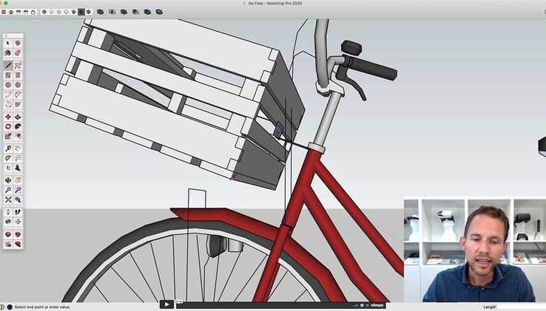Activate the Line pencil tool
The height and width of the screenshot is (311, 546).
coord(8,64)
